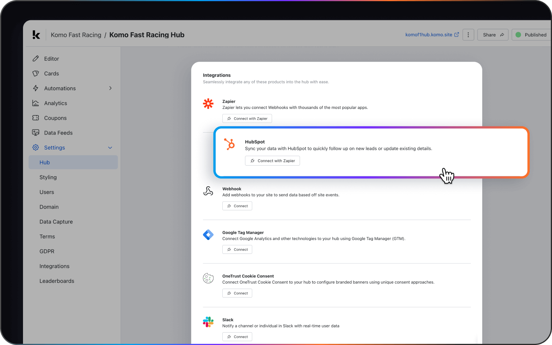The image size is (552, 345).
Task: Go to GDPR settings
Action: (47, 251)
